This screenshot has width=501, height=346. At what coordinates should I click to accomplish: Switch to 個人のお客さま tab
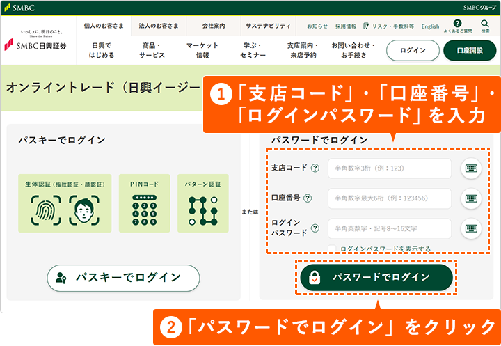click(104, 26)
